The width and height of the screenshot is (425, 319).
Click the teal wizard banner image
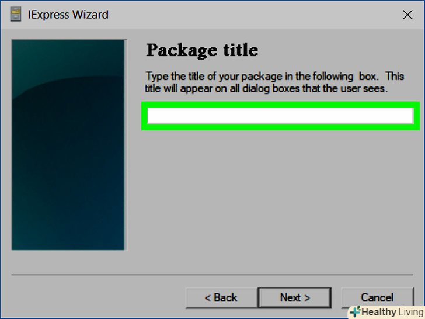pyautogui.click(x=68, y=145)
